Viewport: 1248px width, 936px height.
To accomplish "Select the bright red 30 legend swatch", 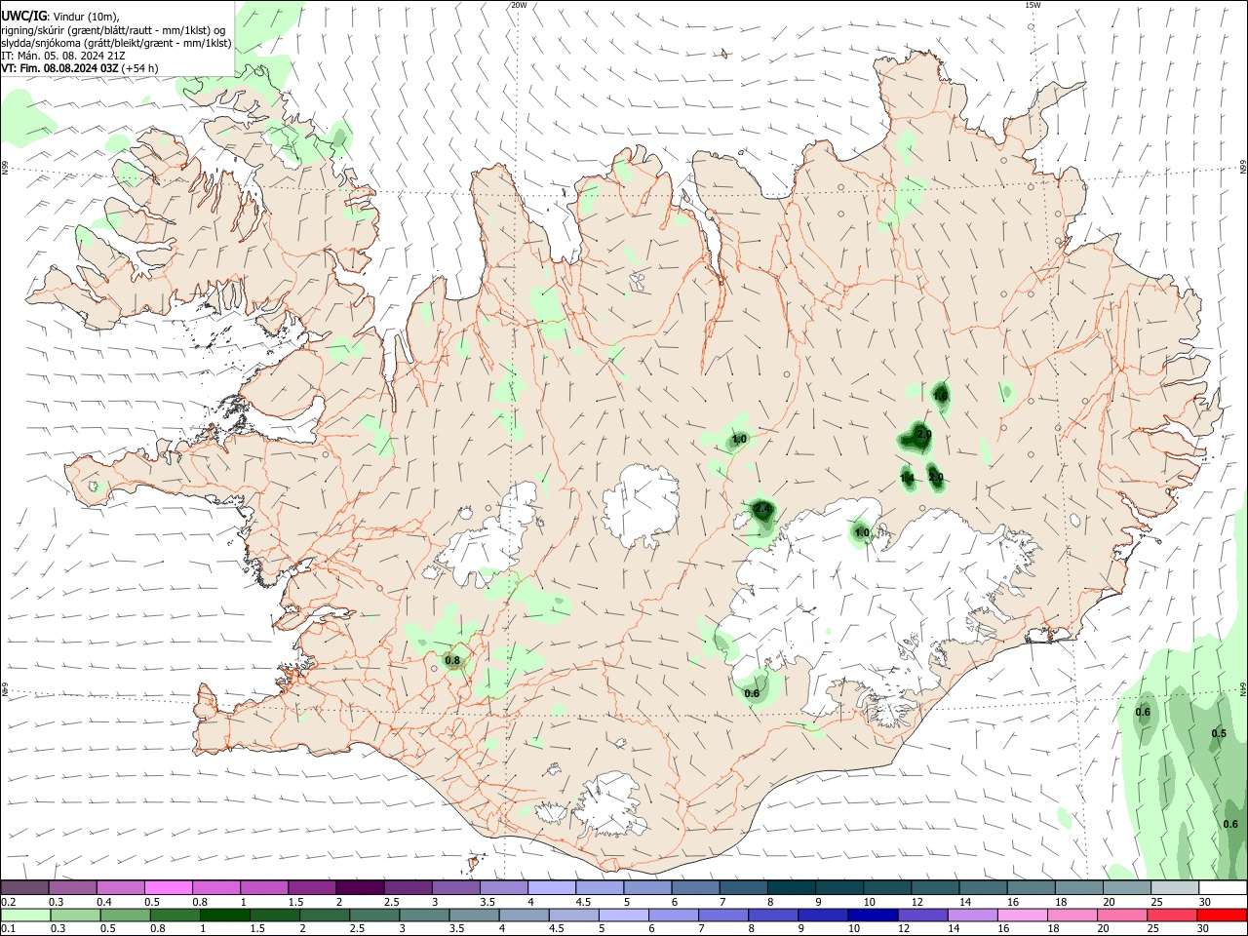I will point(1223,915).
